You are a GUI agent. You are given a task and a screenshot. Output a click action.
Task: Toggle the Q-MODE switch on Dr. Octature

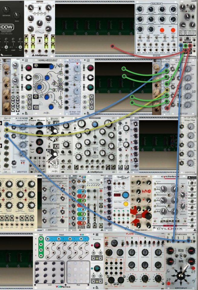point(40,41)
